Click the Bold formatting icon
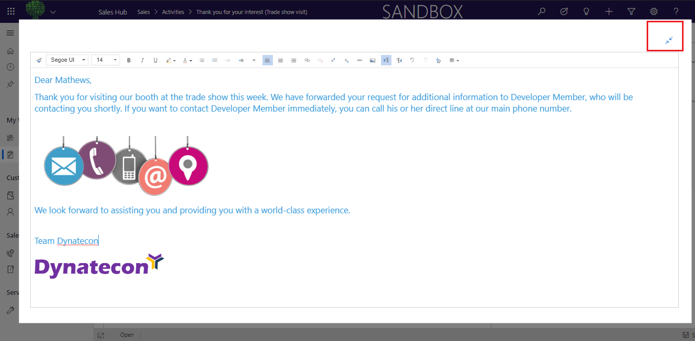Screen dimensions: 695x341 tap(129, 60)
